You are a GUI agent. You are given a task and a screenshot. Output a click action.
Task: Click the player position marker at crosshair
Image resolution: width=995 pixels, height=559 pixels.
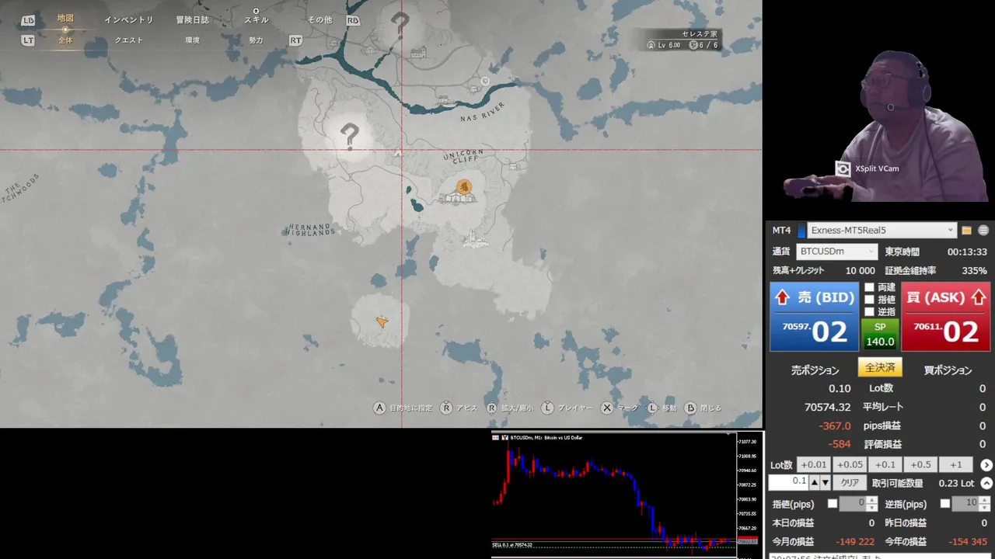pos(398,154)
